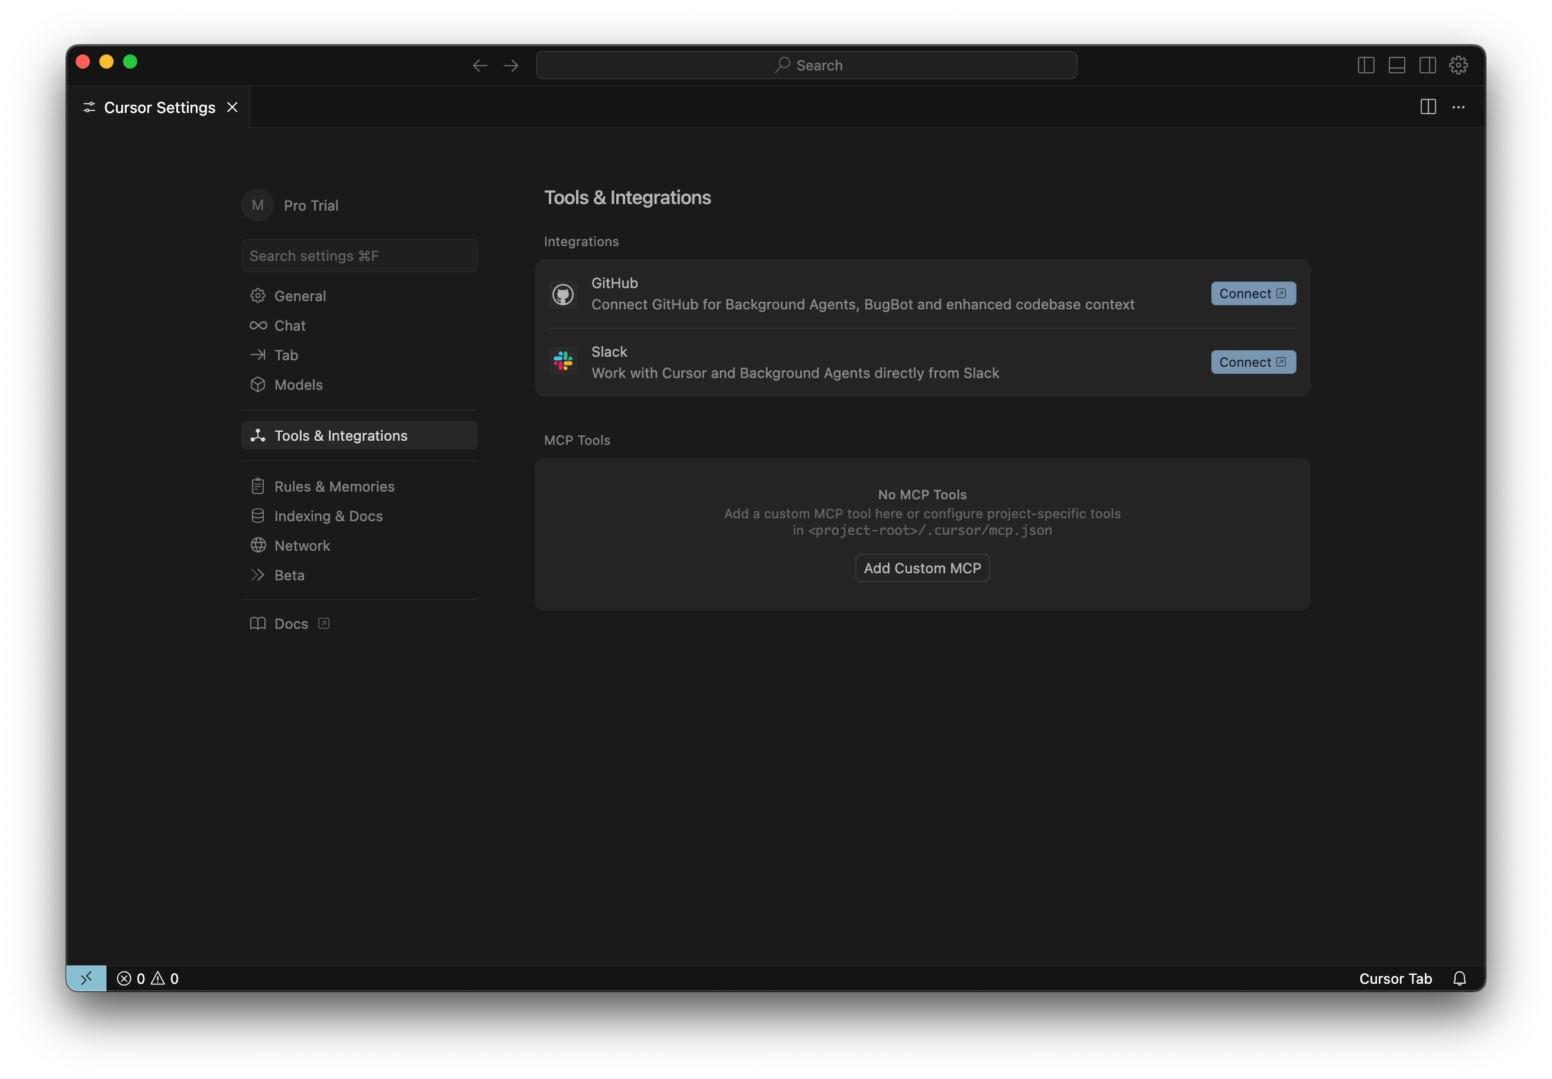This screenshot has width=1552, height=1079.
Task: Split the editor to the right
Action: (x=1428, y=107)
